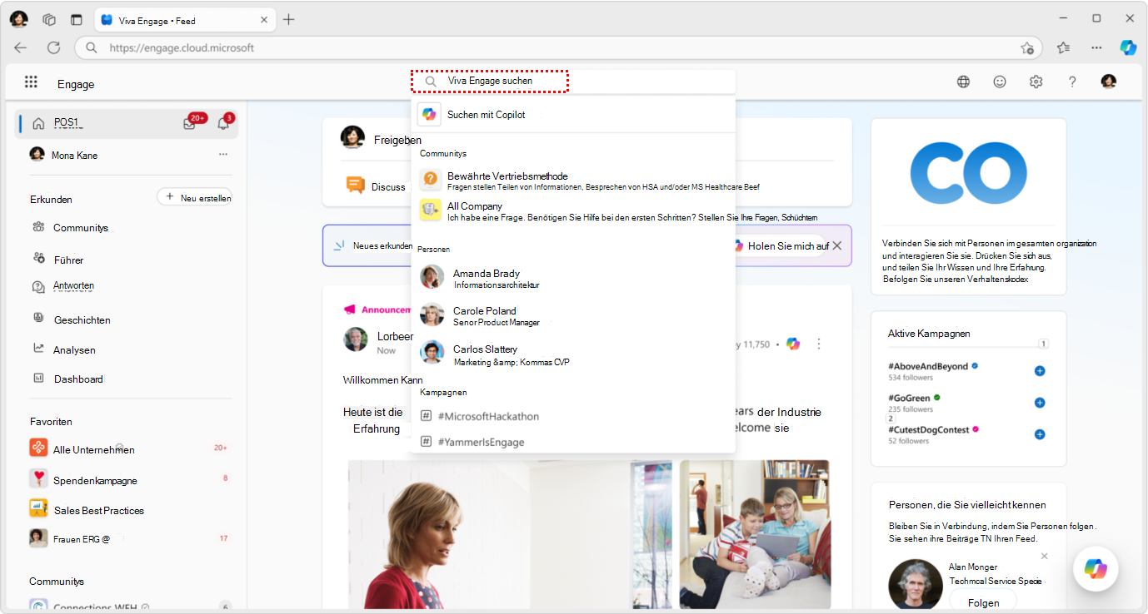This screenshot has width=1148, height=614.
Task: Select Suchen mit Copilot suggestion
Action: click(x=573, y=115)
